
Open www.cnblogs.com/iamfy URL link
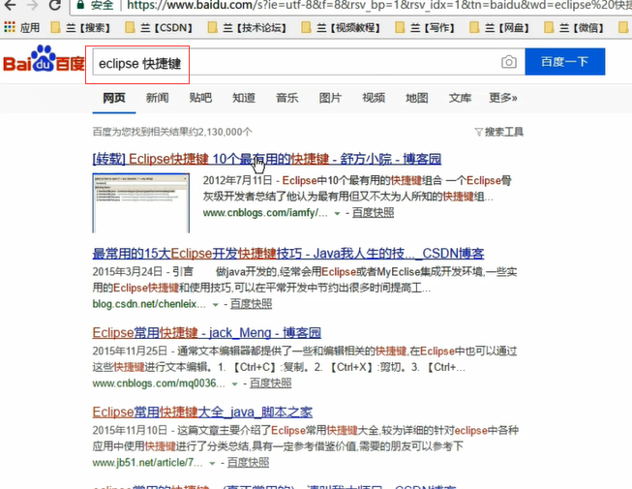(265, 213)
